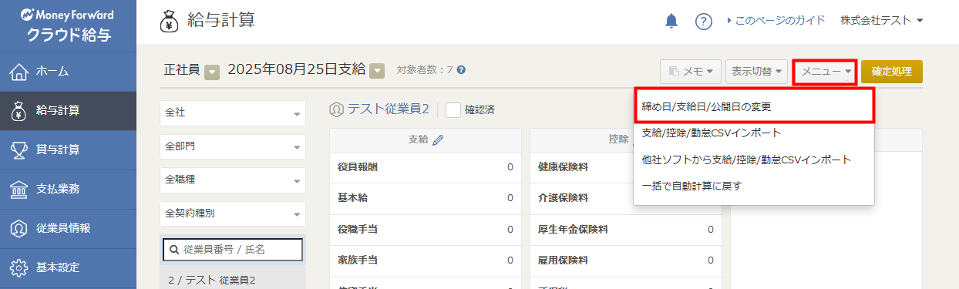This screenshot has height=289, width=959.
Task: Select 他社ソフトから支給/控除/勤怠CSVインポート
Action: 754,160
